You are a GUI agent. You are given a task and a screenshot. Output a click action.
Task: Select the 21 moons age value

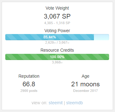coord(86,84)
